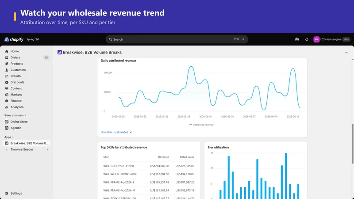Open Growth in sidebar
The height and width of the screenshot is (199, 354).
click(15, 76)
